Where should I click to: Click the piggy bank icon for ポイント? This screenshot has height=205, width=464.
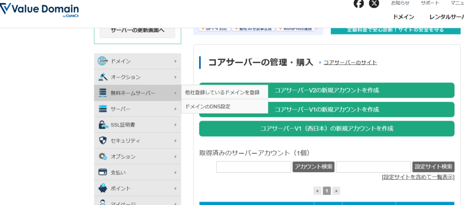[103, 188]
